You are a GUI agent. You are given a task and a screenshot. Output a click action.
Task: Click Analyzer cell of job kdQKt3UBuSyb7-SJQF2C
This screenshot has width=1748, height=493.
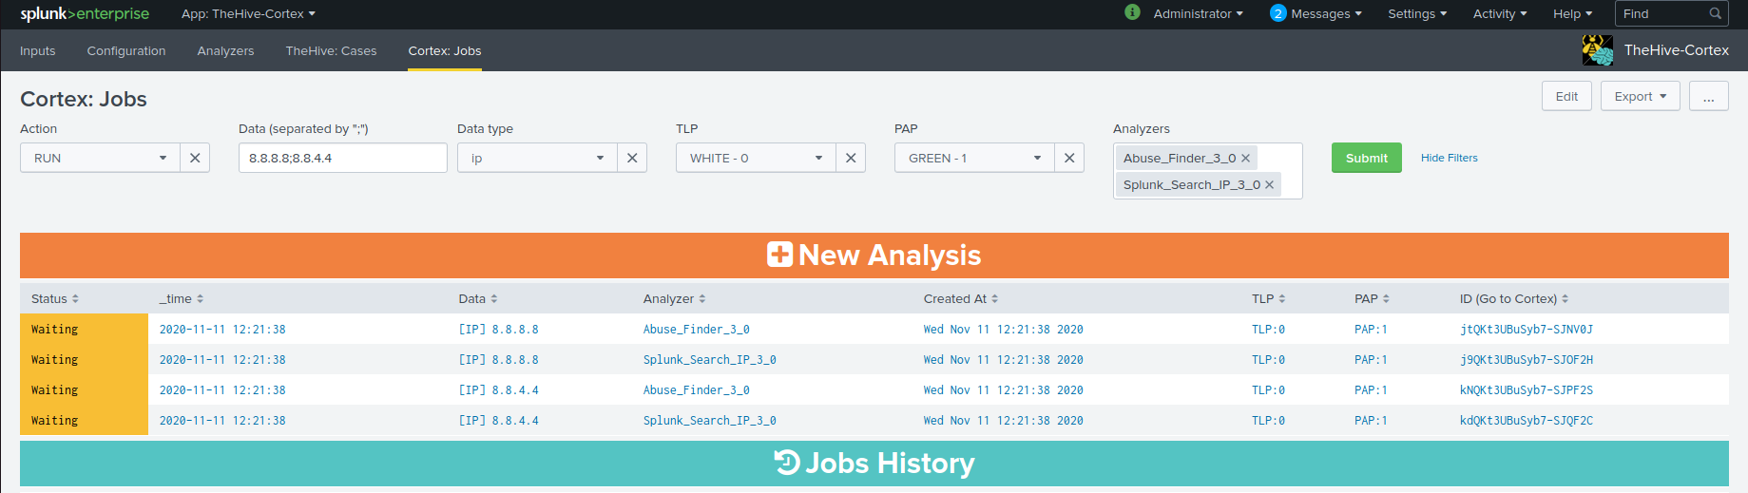coord(709,421)
